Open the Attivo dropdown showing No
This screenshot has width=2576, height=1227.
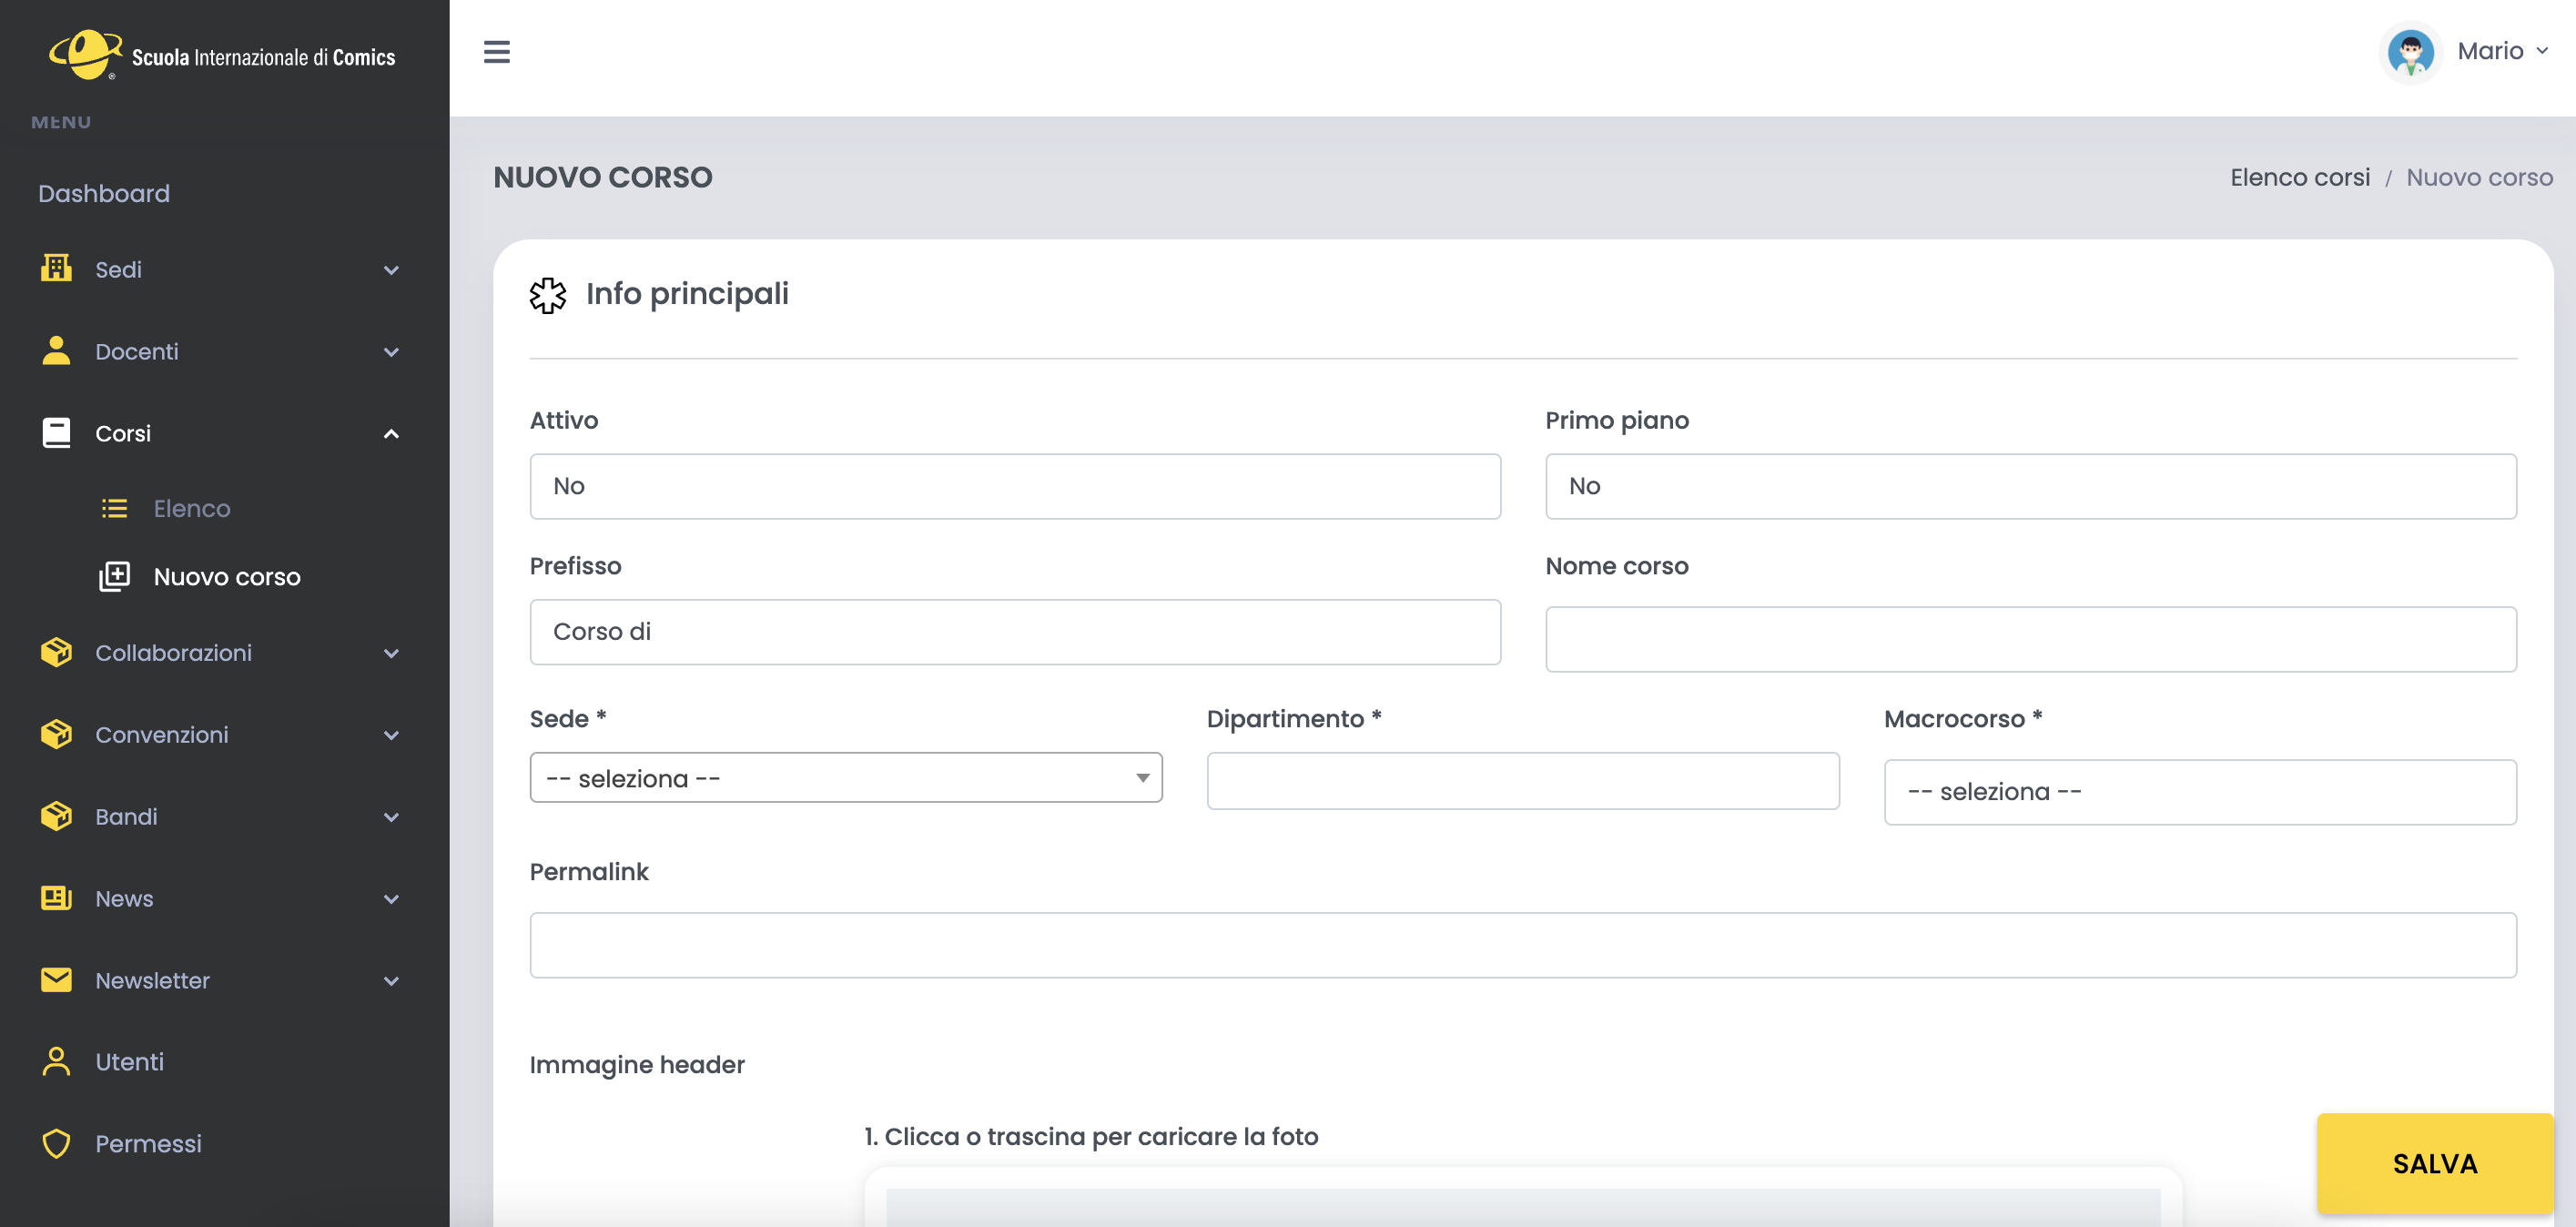click(x=1015, y=486)
